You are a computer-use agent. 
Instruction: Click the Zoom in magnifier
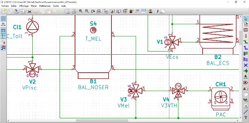[x=81, y=11]
